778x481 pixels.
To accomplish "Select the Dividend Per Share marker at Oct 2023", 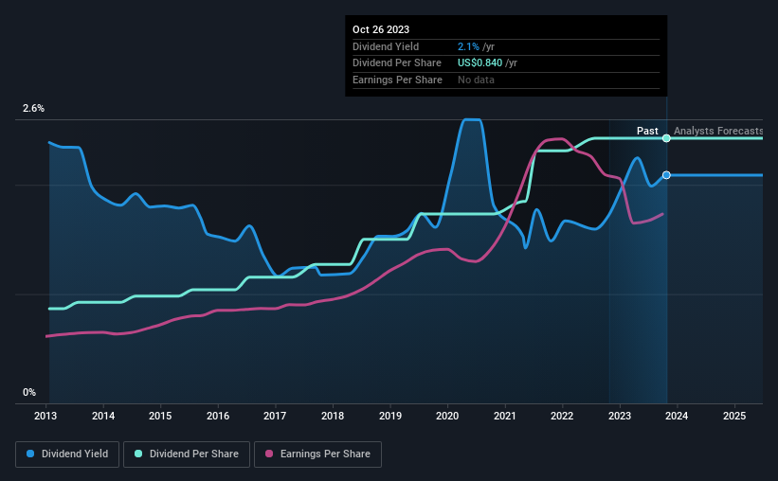I will pyautogui.click(x=666, y=138).
